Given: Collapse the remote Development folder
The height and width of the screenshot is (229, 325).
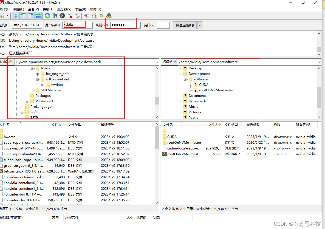Looking at the screenshot, I should point(180,74).
